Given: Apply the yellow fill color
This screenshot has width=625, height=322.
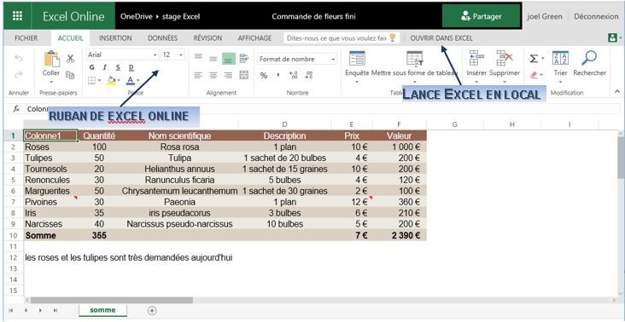Looking at the screenshot, I should [111, 81].
